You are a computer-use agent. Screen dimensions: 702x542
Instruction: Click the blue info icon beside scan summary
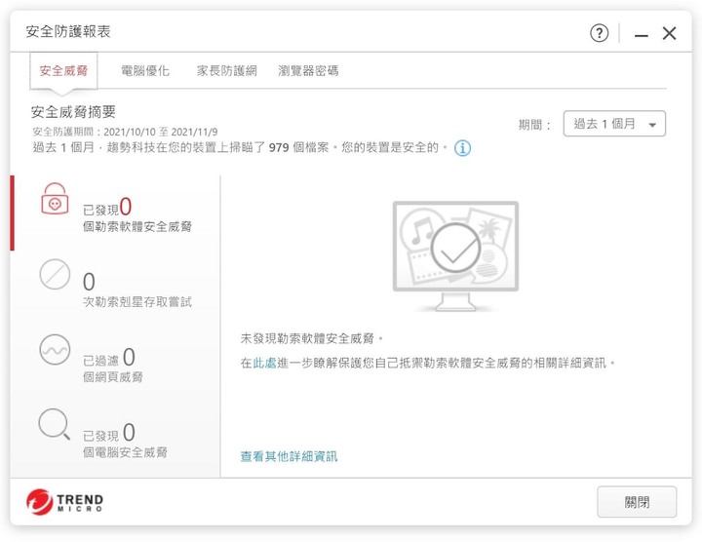[462, 148]
